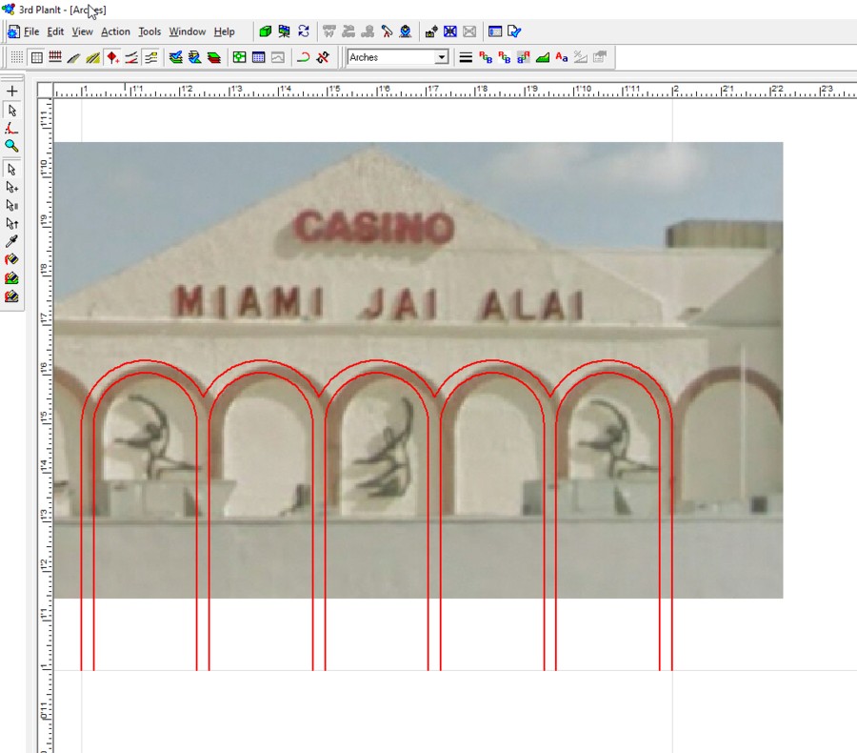Image resolution: width=857 pixels, height=753 pixels.
Task: Click the Aa text style icon
Action: coord(561,57)
